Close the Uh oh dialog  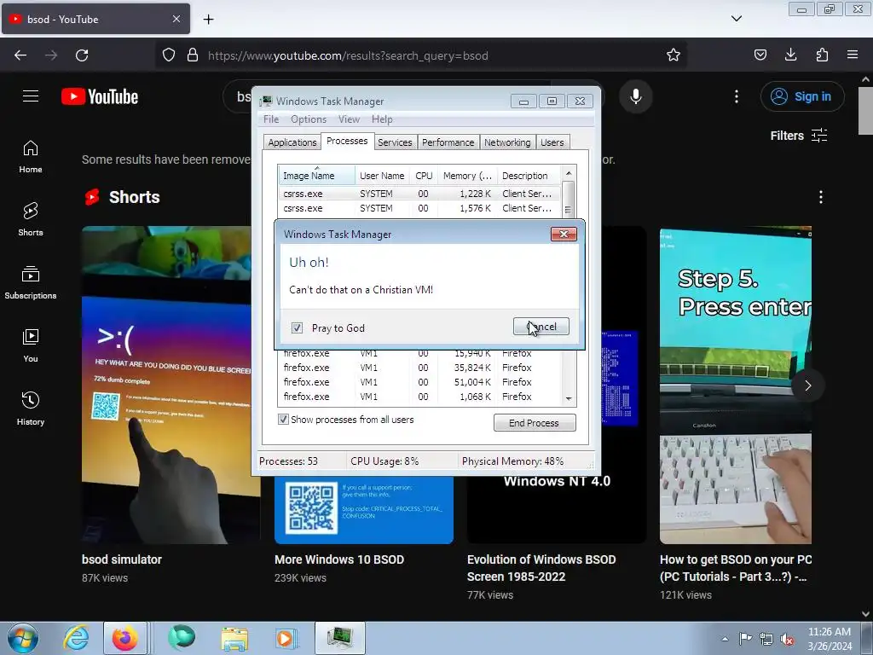564,234
